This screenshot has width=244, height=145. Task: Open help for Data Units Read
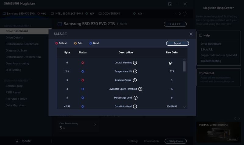click(135, 106)
